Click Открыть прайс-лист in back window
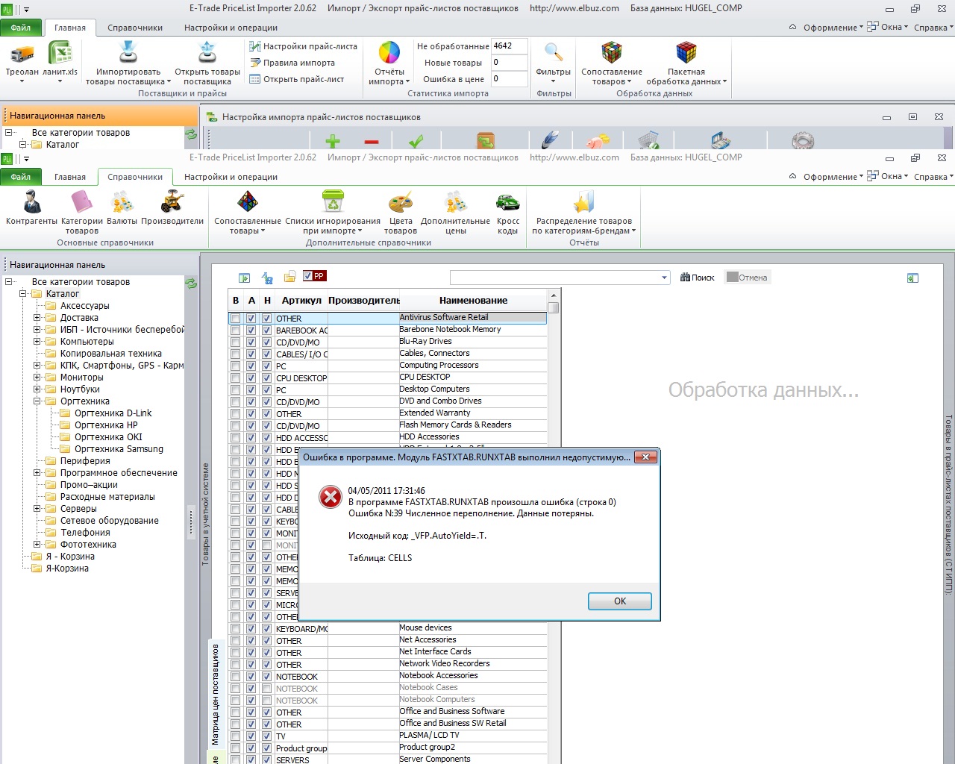This screenshot has width=955, height=764. pyautogui.click(x=296, y=79)
